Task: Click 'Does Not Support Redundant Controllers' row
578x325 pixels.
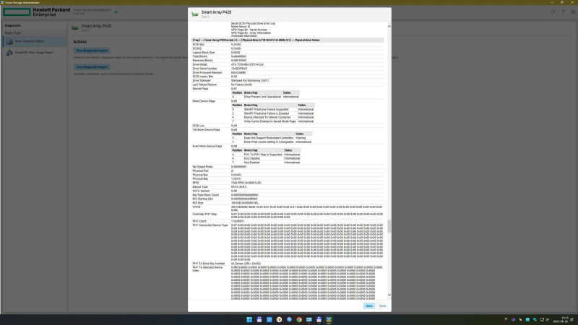Action: click(272, 138)
